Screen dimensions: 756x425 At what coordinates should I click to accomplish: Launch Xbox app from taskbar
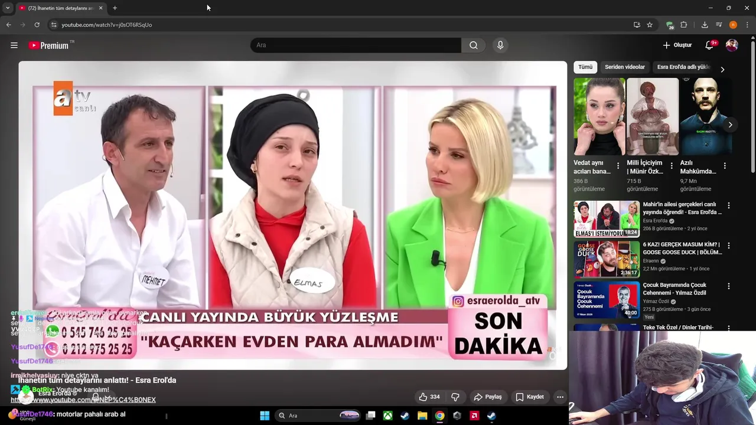point(387,416)
